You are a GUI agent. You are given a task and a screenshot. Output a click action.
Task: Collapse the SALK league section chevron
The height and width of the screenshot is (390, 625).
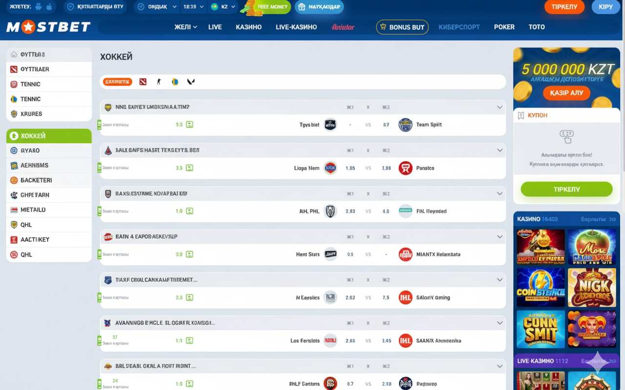500,150
